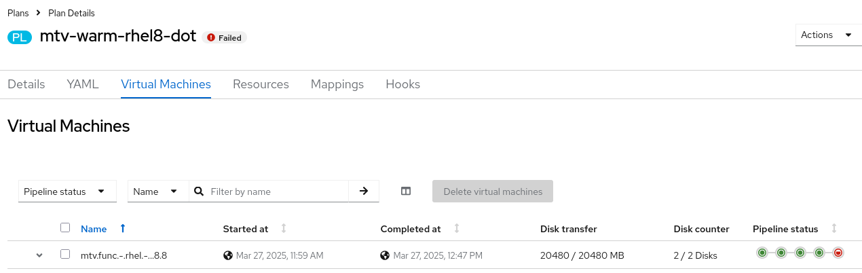Viewport: 862px width, 273px height.
Task: Open the Actions dropdown
Action: point(827,35)
